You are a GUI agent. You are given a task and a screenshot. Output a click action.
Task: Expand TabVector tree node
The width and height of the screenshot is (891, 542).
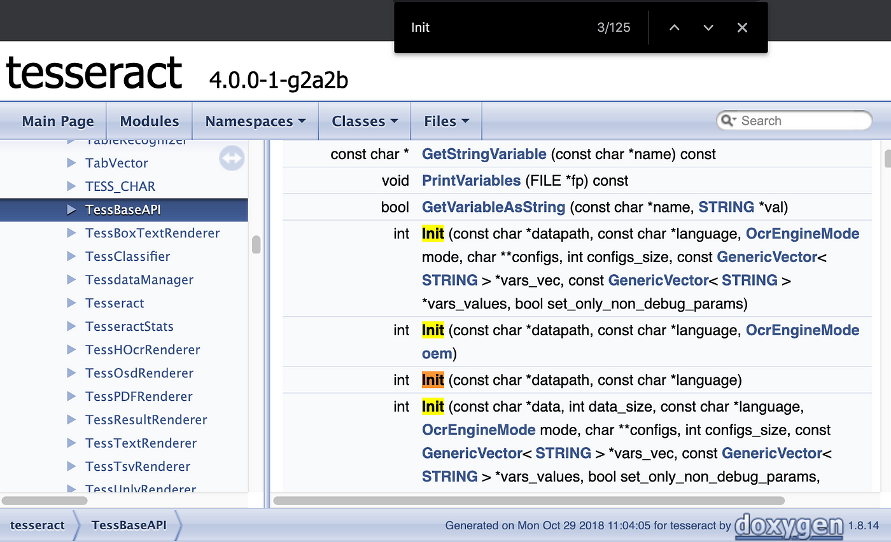coord(71,163)
